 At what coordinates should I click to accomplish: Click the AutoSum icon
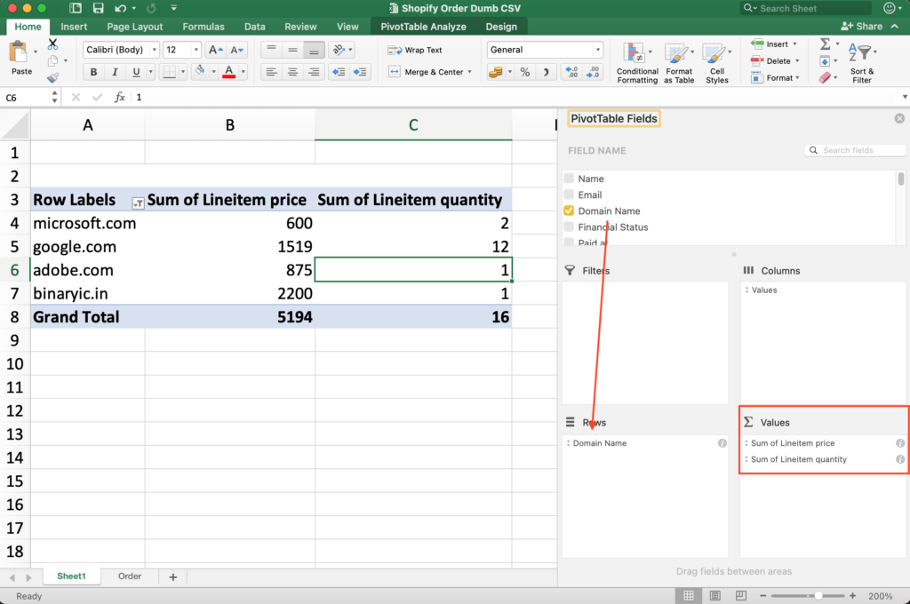click(826, 43)
